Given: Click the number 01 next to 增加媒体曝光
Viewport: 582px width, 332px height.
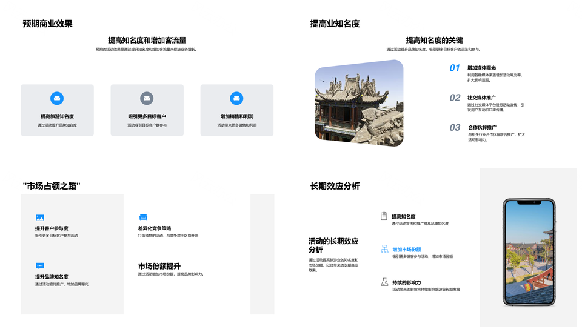Looking at the screenshot, I should 455,68.
